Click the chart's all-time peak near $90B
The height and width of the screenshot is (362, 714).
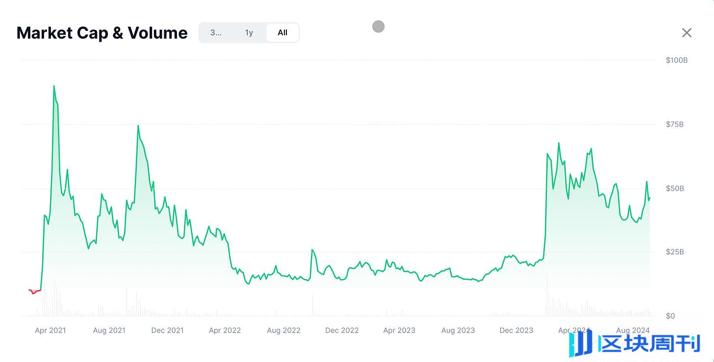[x=54, y=86]
